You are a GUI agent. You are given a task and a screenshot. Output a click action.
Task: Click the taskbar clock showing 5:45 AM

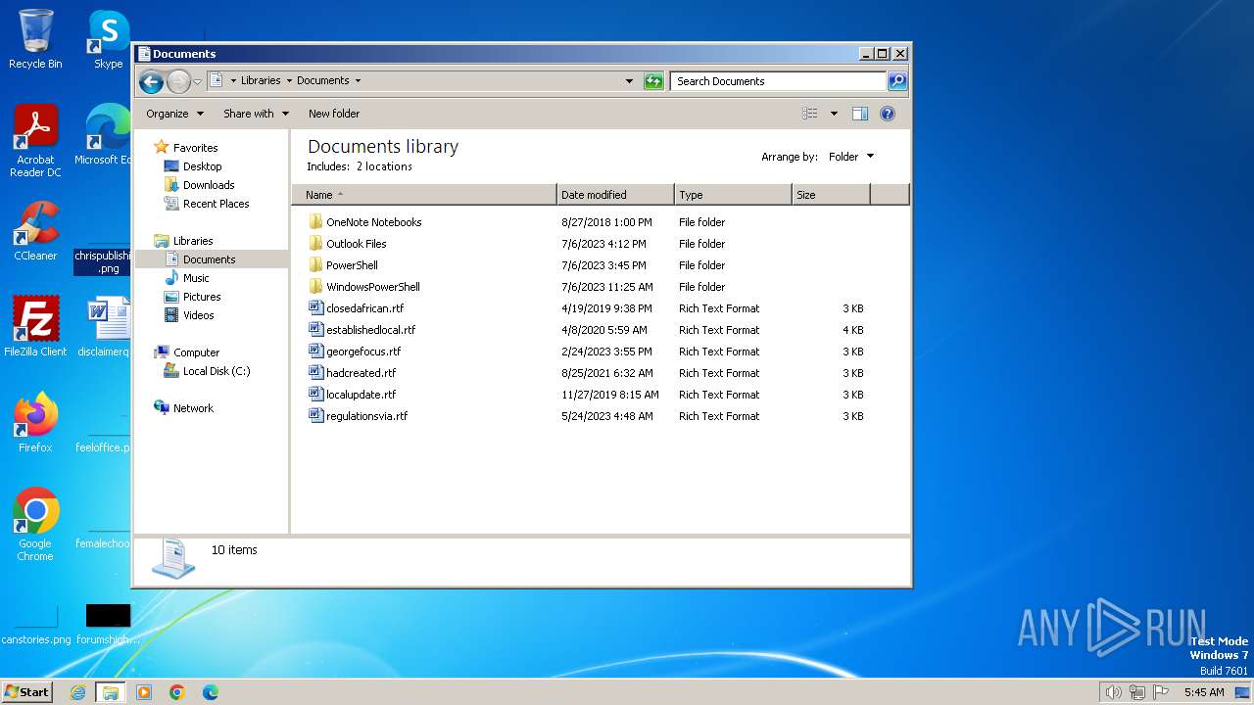point(1204,692)
